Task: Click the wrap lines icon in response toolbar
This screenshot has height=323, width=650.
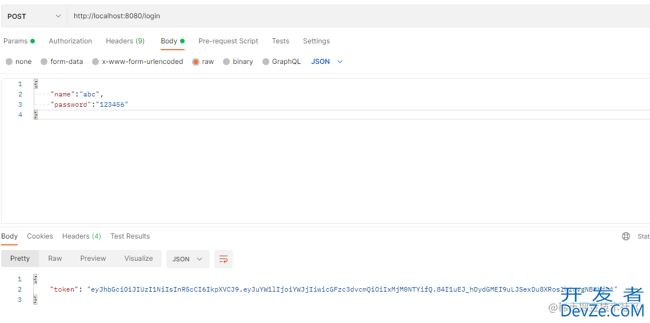Action: 223,259
